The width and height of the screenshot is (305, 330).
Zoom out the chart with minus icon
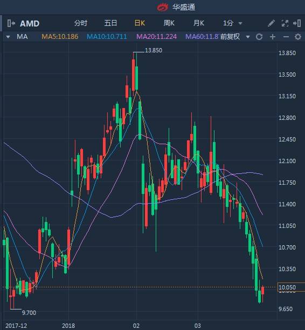(x=286, y=37)
